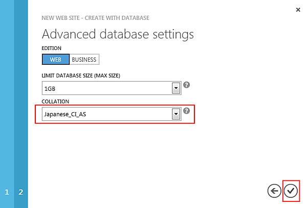
Task: Select wizard step 2 indicator
Action: (x=21, y=192)
